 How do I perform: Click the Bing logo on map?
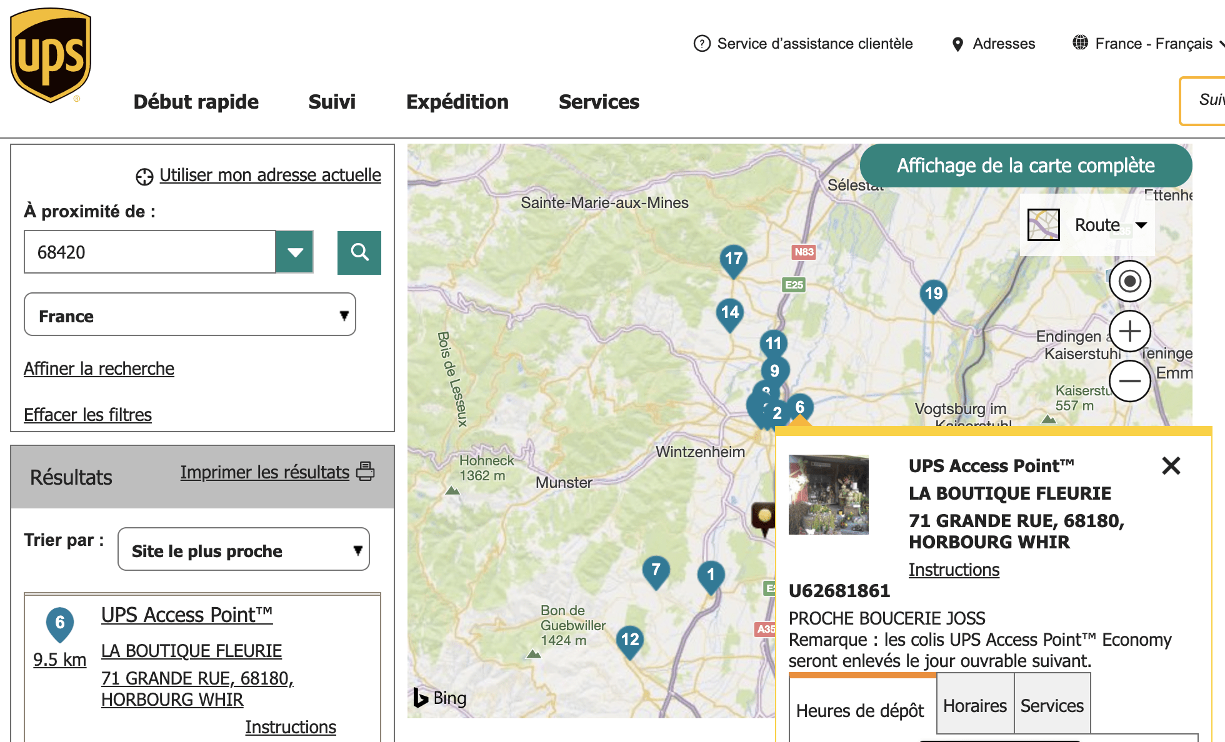(440, 698)
